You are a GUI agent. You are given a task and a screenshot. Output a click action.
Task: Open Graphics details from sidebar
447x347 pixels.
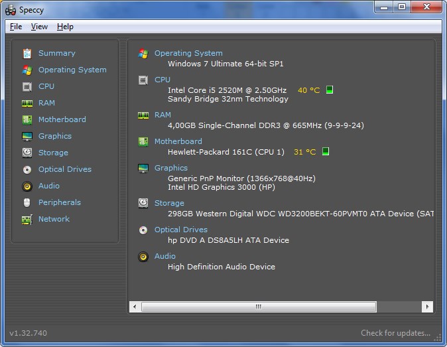pos(55,136)
